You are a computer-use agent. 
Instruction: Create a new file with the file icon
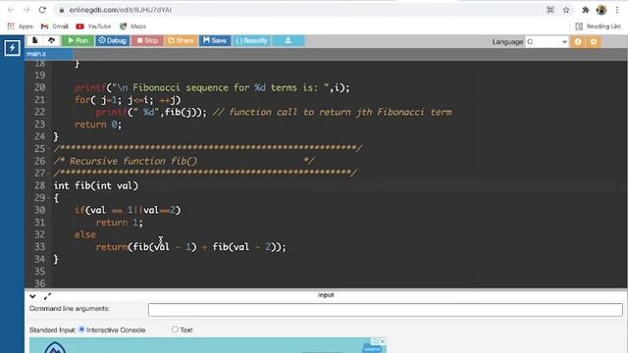click(35, 40)
